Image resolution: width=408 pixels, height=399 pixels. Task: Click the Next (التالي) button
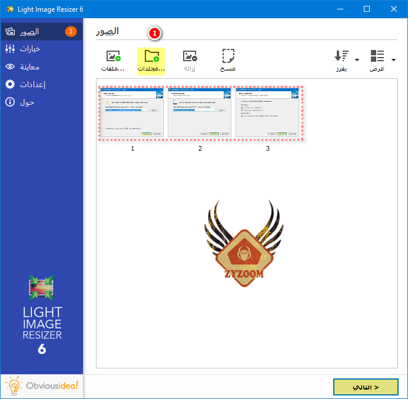click(366, 387)
